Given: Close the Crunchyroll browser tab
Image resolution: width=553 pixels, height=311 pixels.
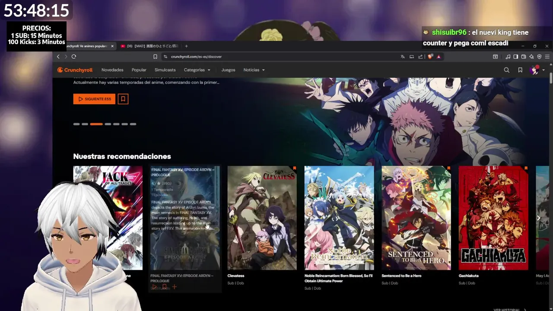Looking at the screenshot, I should [x=112, y=46].
